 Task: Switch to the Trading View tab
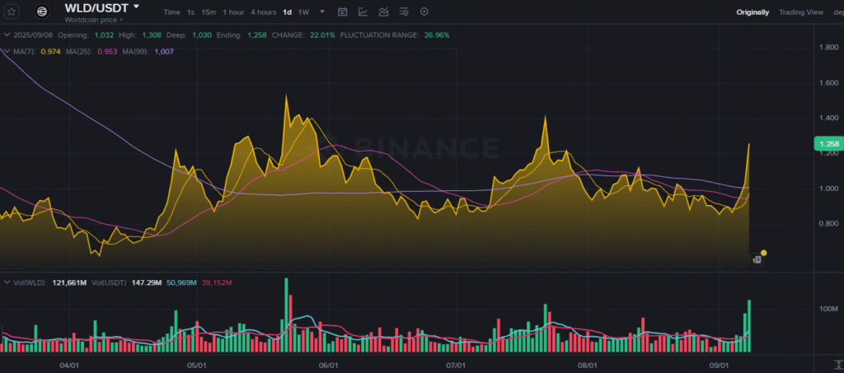coord(801,12)
